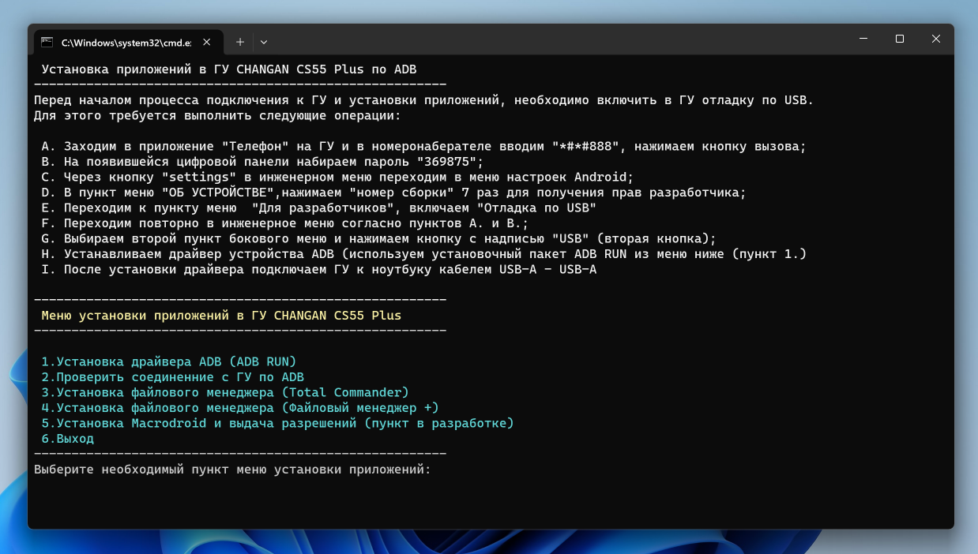Close the terminal window

click(935, 39)
